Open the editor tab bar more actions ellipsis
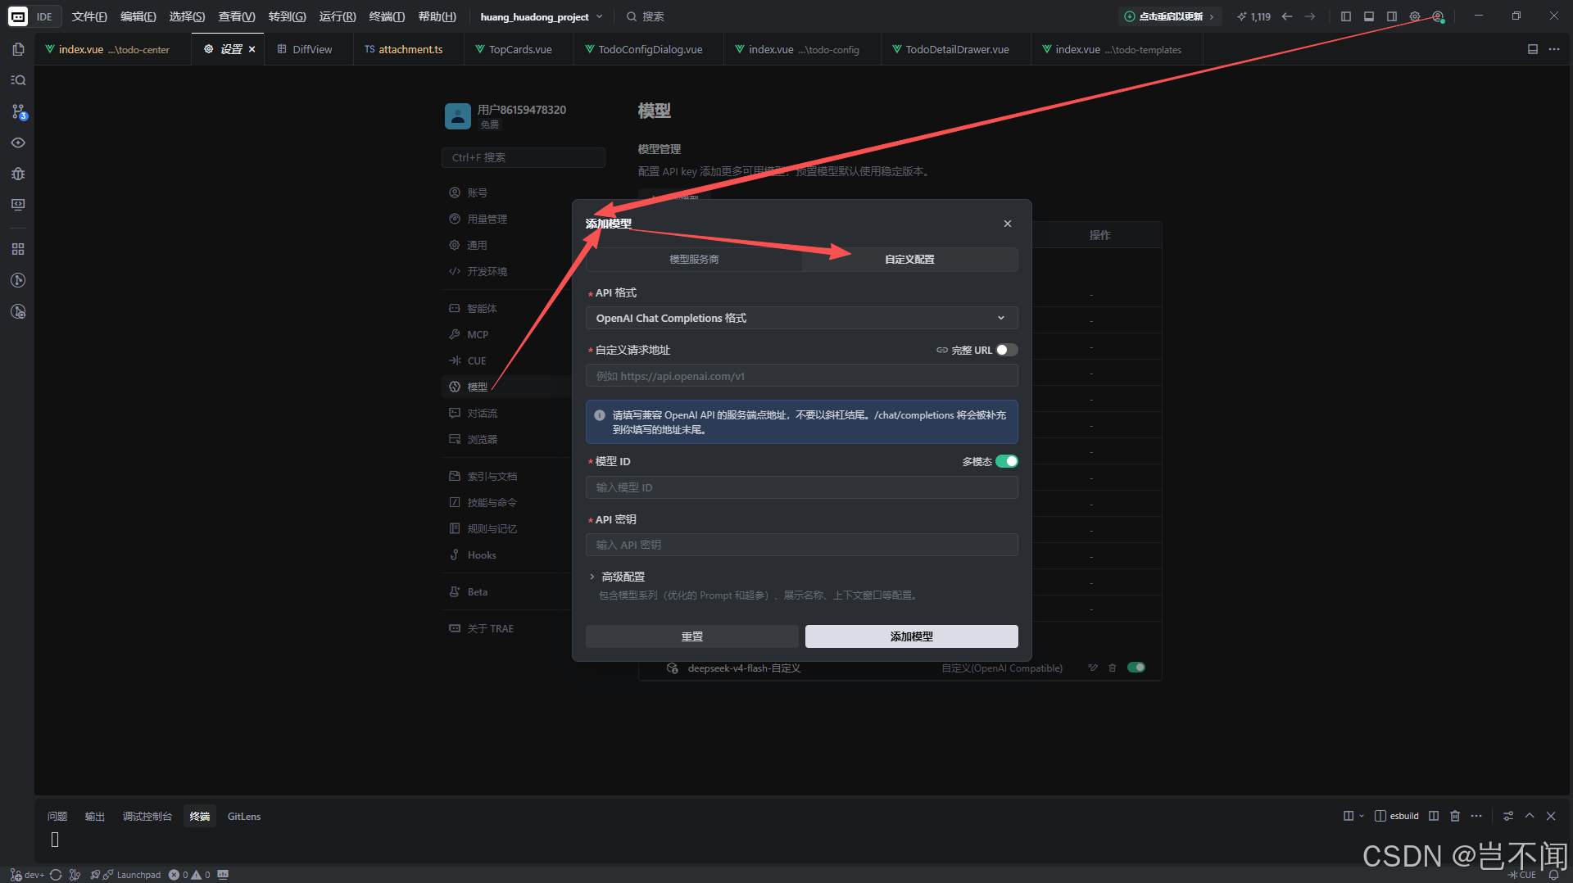This screenshot has height=883, width=1573. click(x=1554, y=49)
